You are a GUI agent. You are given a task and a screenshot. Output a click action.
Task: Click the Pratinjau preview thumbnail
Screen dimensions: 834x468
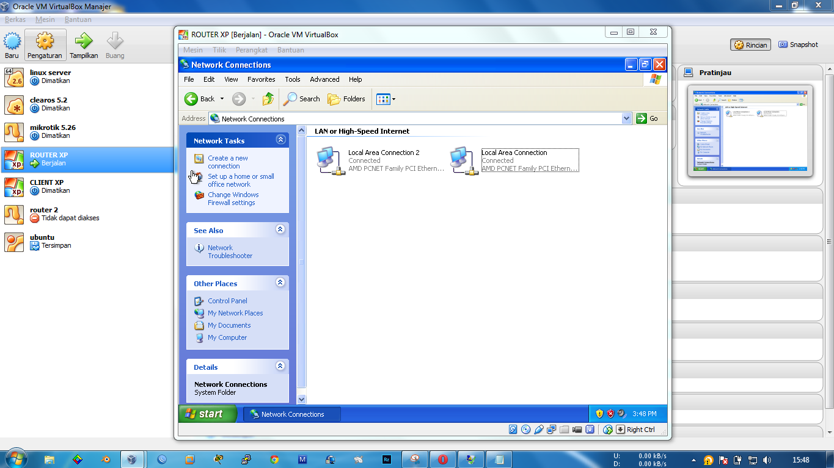(x=750, y=131)
